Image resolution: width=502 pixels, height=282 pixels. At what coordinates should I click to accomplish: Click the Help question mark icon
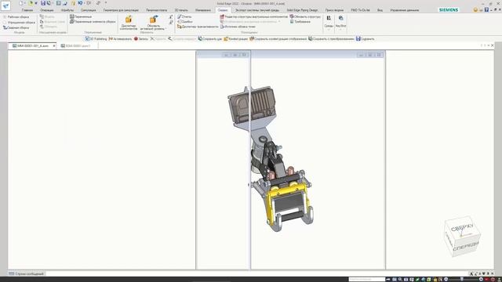point(486,10)
